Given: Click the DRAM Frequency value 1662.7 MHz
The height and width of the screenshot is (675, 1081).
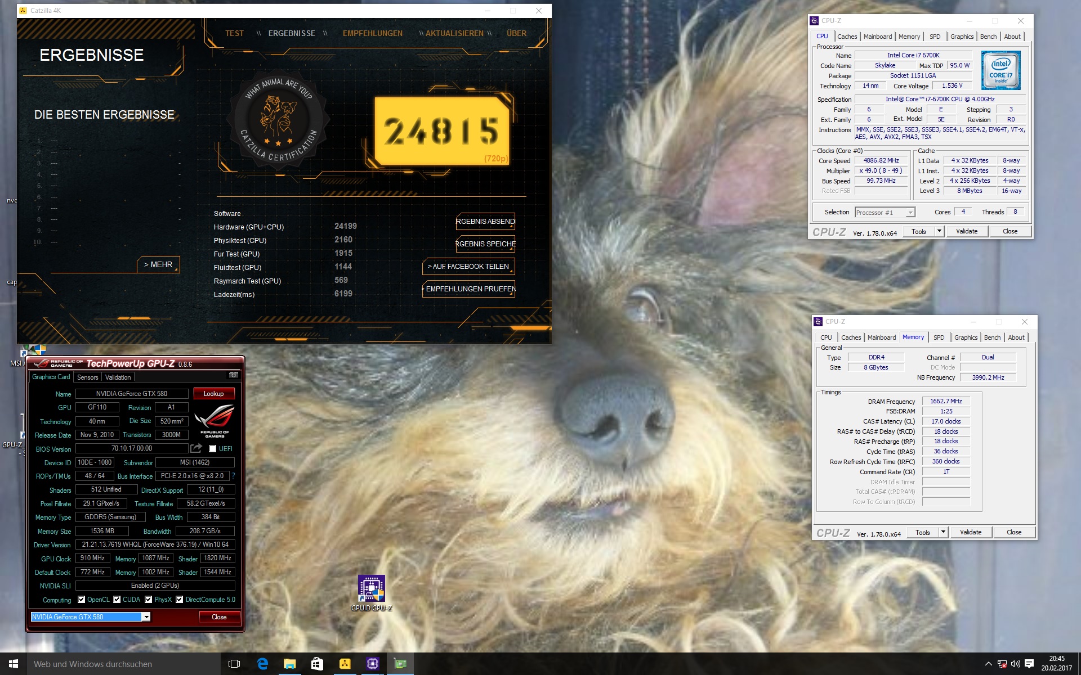Looking at the screenshot, I should [x=946, y=401].
